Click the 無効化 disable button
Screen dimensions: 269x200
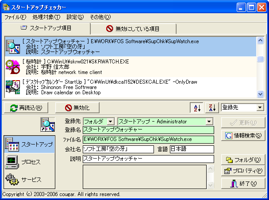[77, 108]
